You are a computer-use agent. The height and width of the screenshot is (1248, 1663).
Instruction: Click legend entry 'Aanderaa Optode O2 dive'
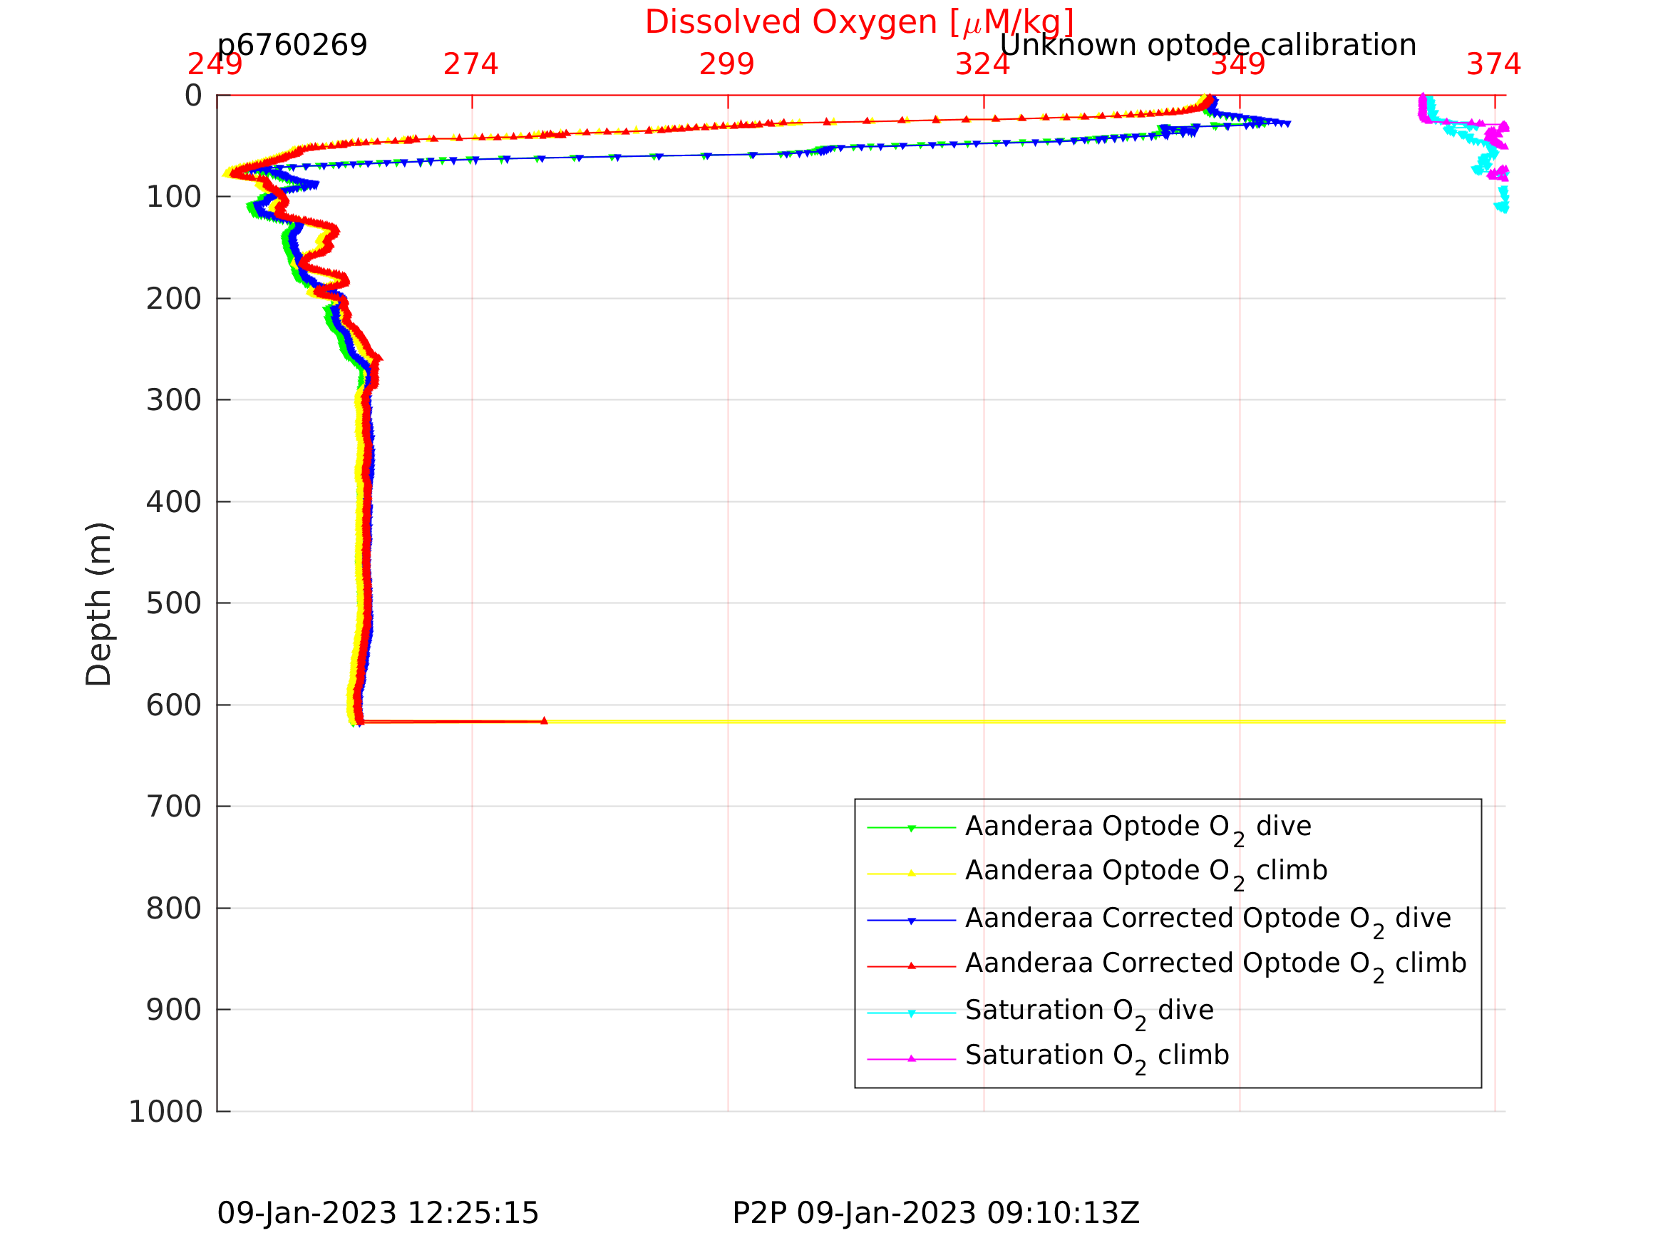pyautogui.click(x=1138, y=828)
